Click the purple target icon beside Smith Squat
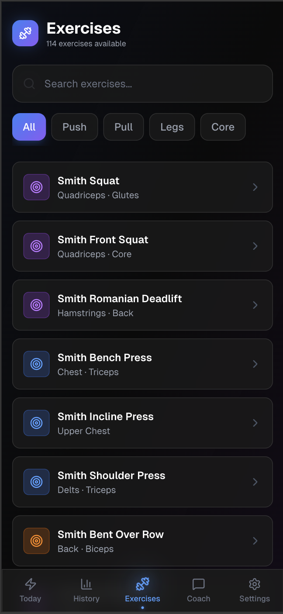The width and height of the screenshot is (283, 614). (37, 187)
